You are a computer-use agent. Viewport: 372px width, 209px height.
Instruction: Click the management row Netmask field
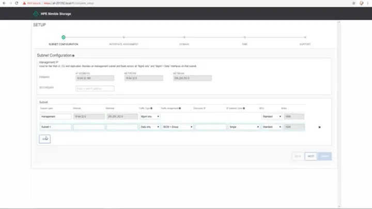(122, 116)
